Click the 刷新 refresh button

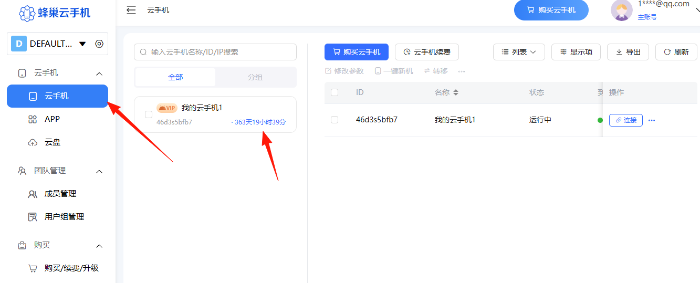tap(676, 52)
